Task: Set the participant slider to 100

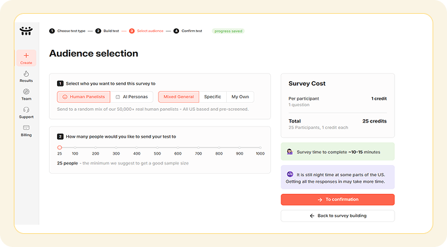Action: (x=75, y=147)
